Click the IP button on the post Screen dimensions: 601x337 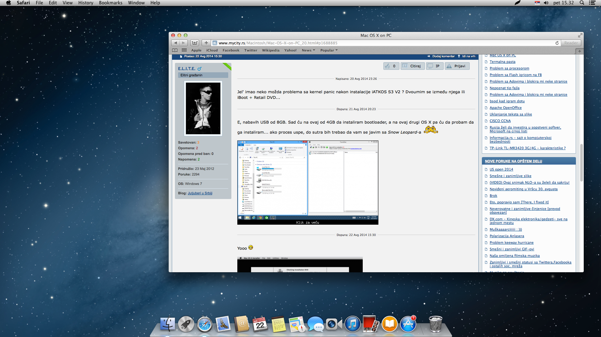pos(435,66)
